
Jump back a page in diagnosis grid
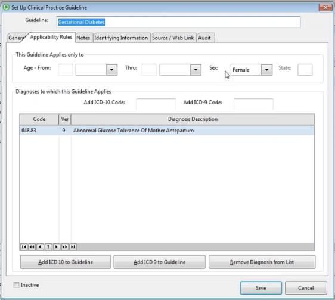(x=32, y=247)
